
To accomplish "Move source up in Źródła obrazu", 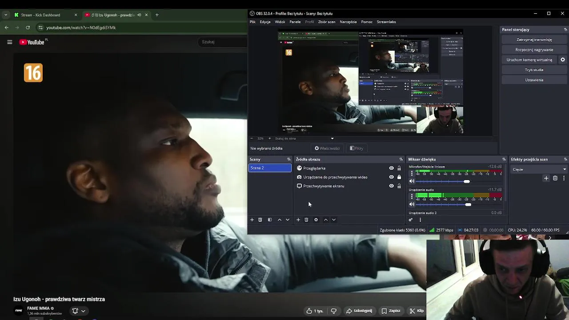I will (x=326, y=220).
